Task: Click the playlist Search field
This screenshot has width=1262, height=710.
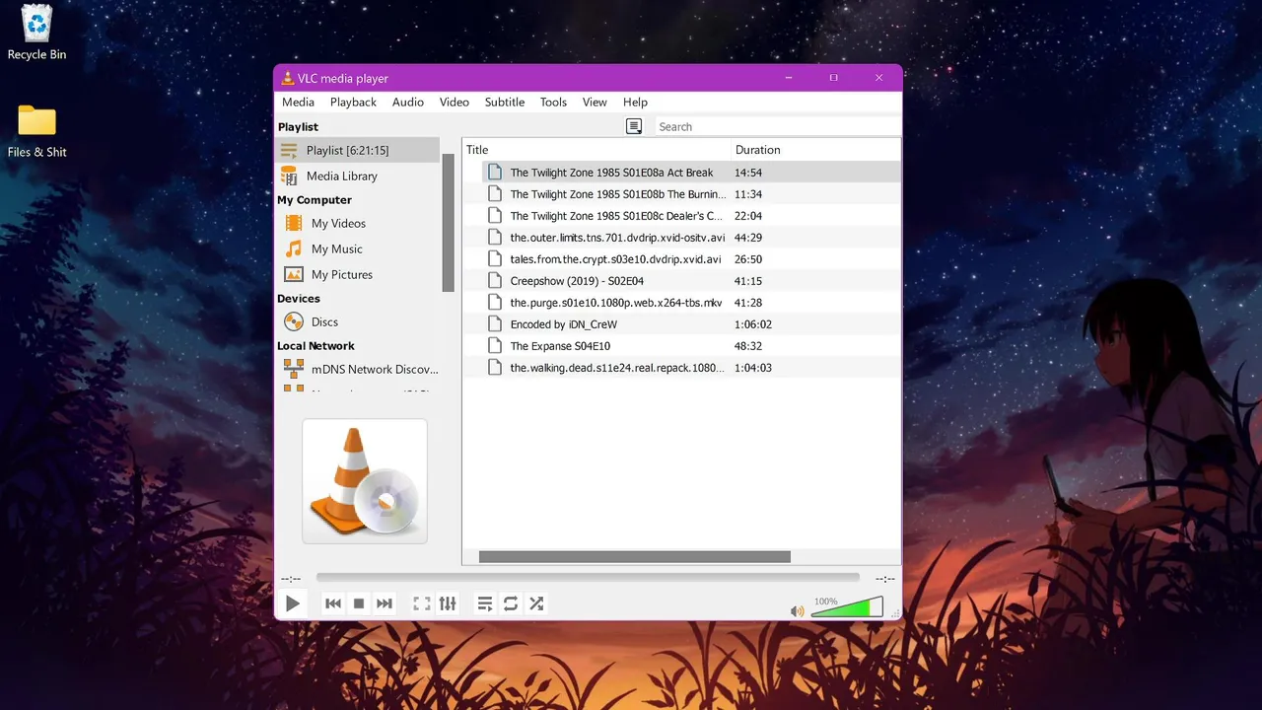Action: (x=778, y=126)
